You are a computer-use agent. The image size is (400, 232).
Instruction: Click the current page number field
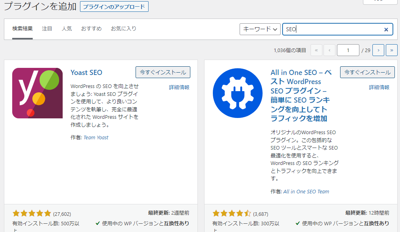click(x=348, y=50)
